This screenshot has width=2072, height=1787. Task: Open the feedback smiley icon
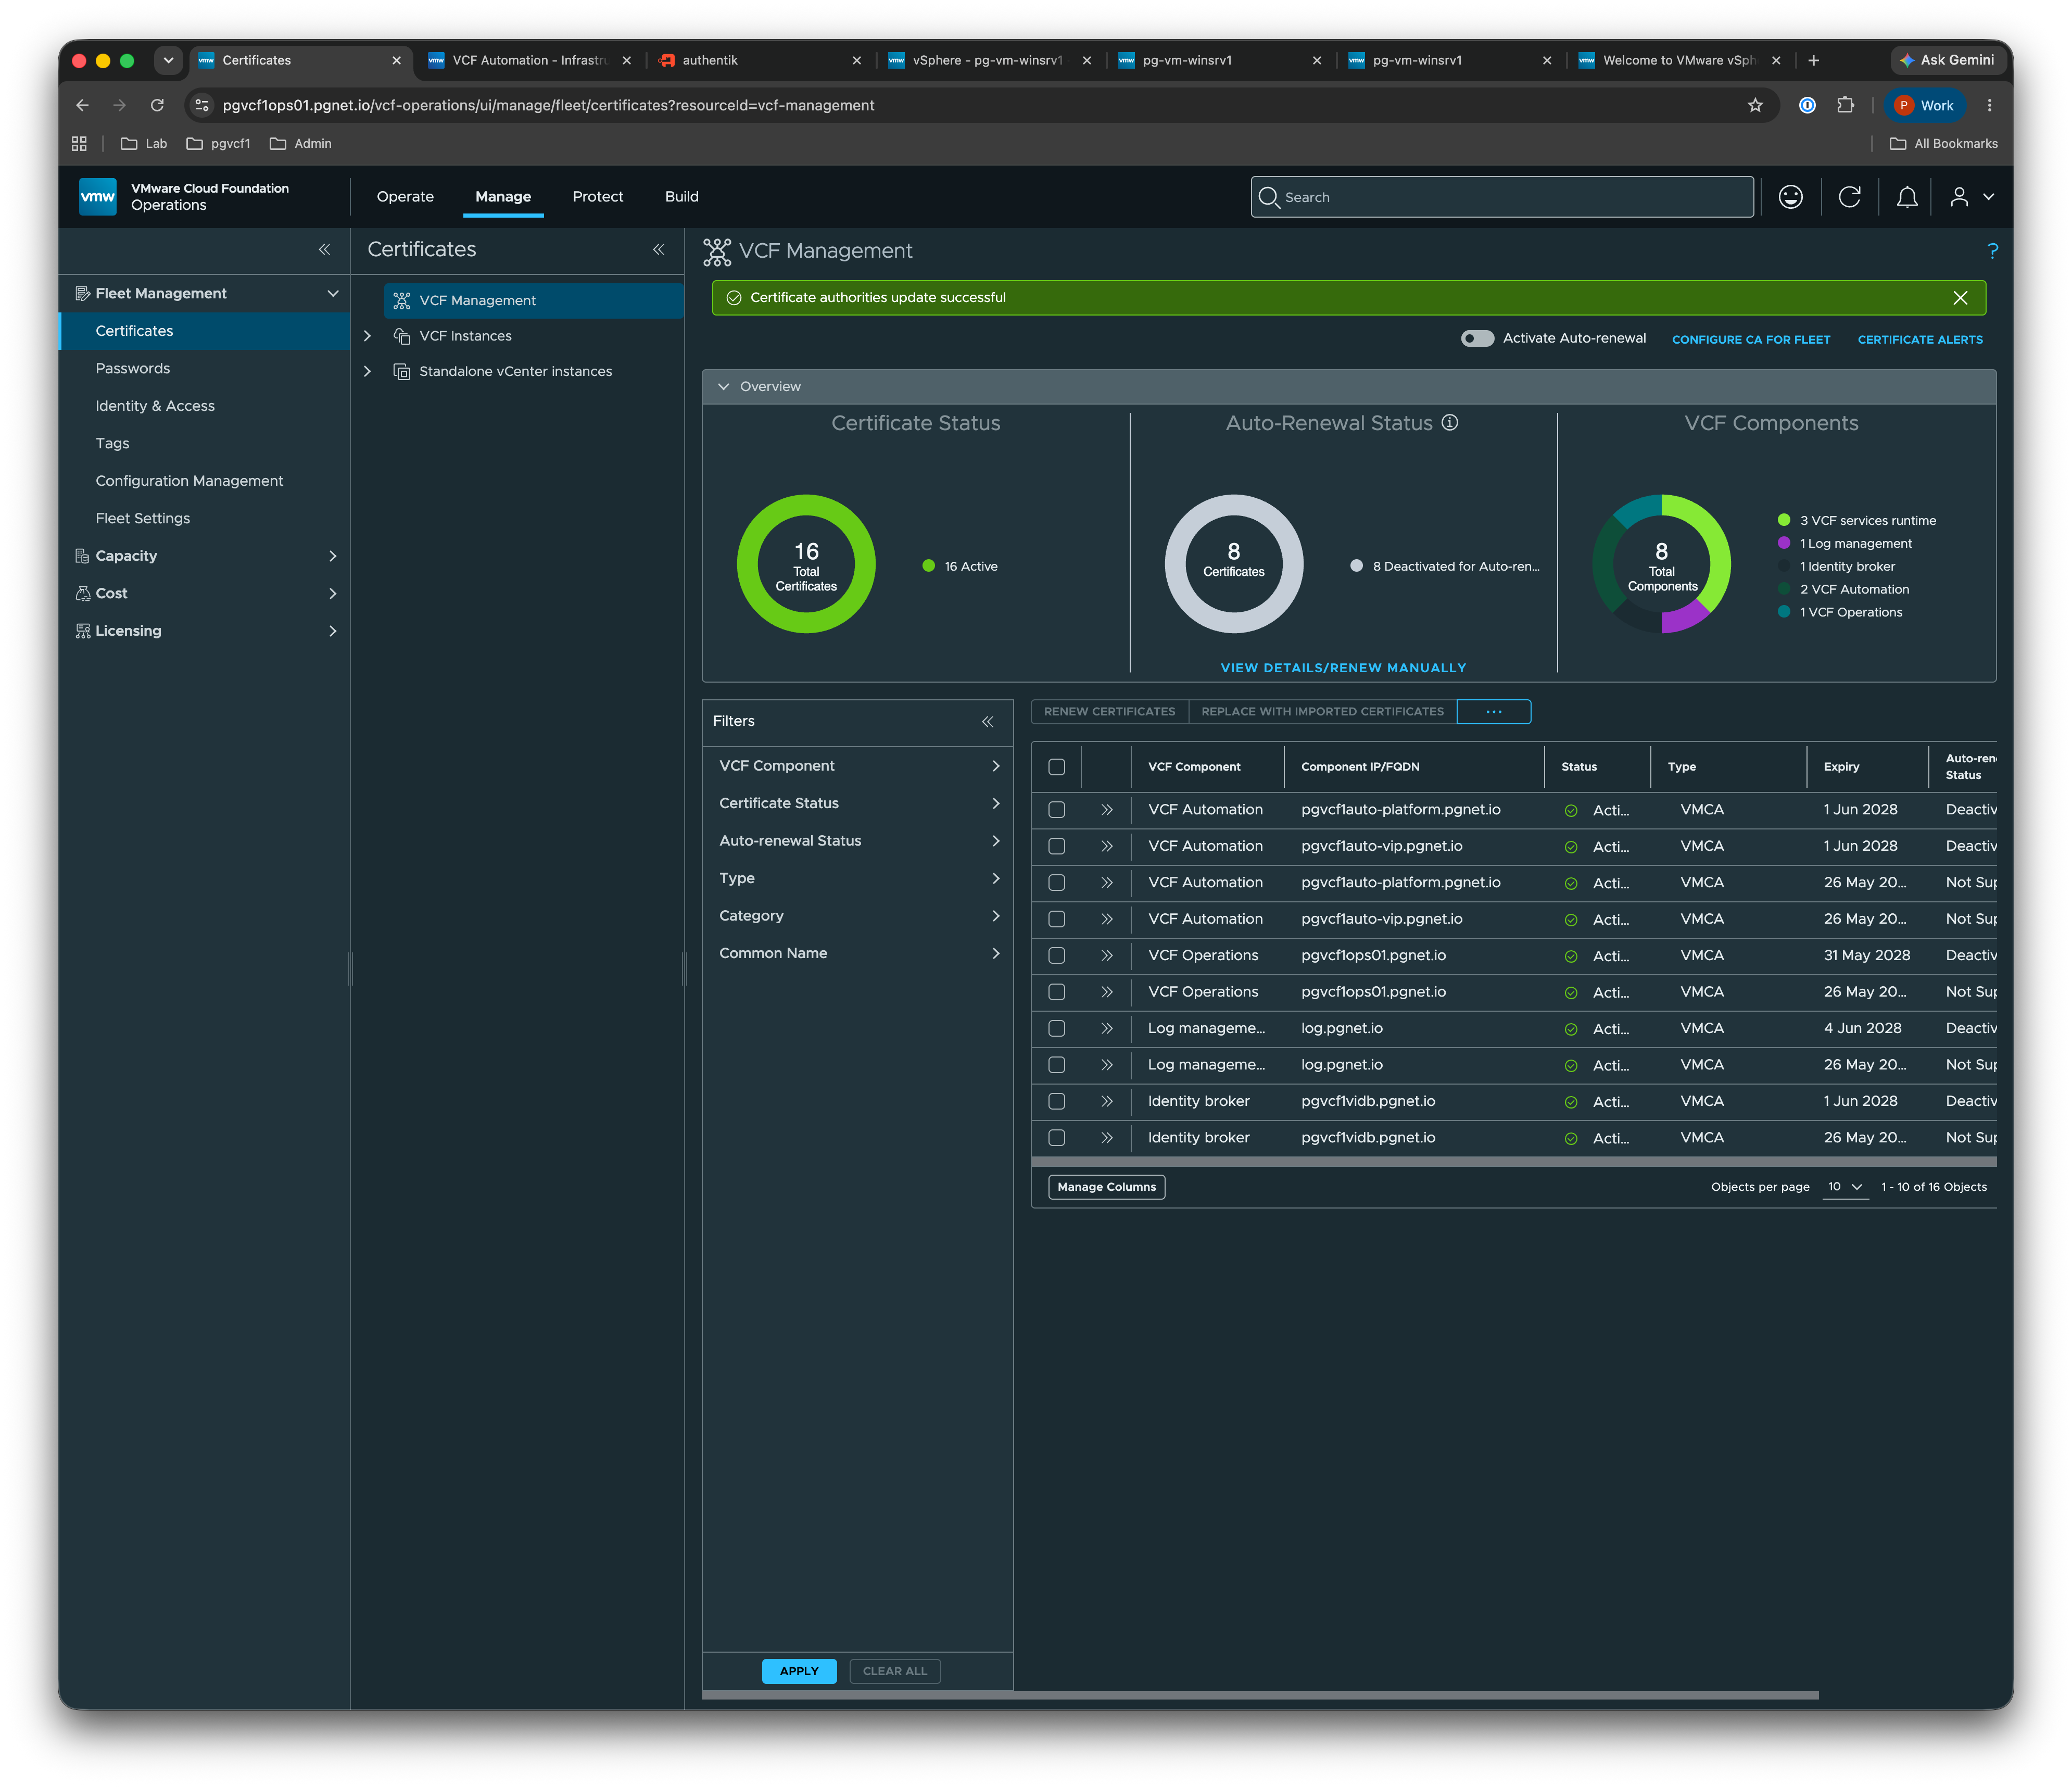[x=1790, y=197]
